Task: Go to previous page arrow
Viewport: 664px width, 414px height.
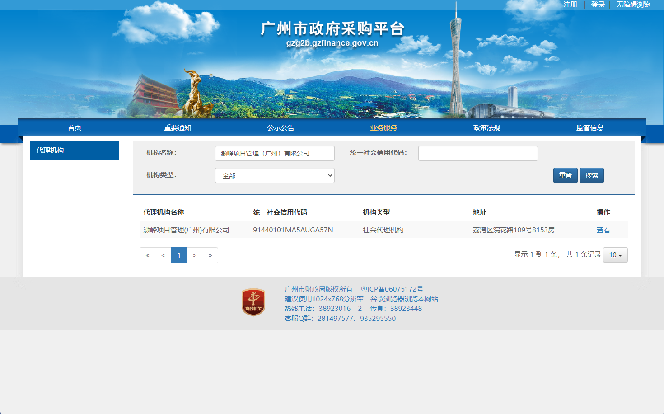Action: point(163,255)
